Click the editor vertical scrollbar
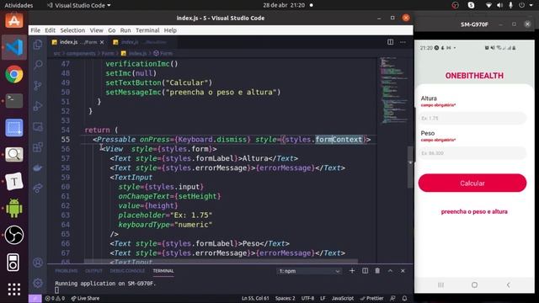The image size is (539, 303). coord(410,167)
